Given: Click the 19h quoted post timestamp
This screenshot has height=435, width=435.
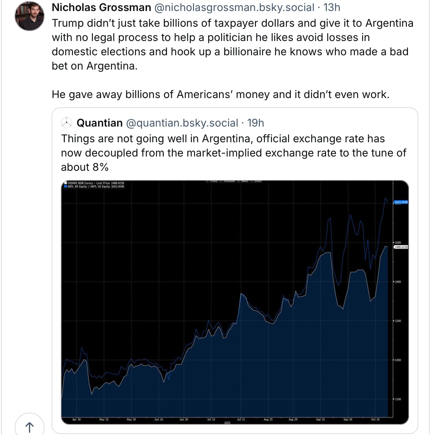Looking at the screenshot, I should pos(256,123).
